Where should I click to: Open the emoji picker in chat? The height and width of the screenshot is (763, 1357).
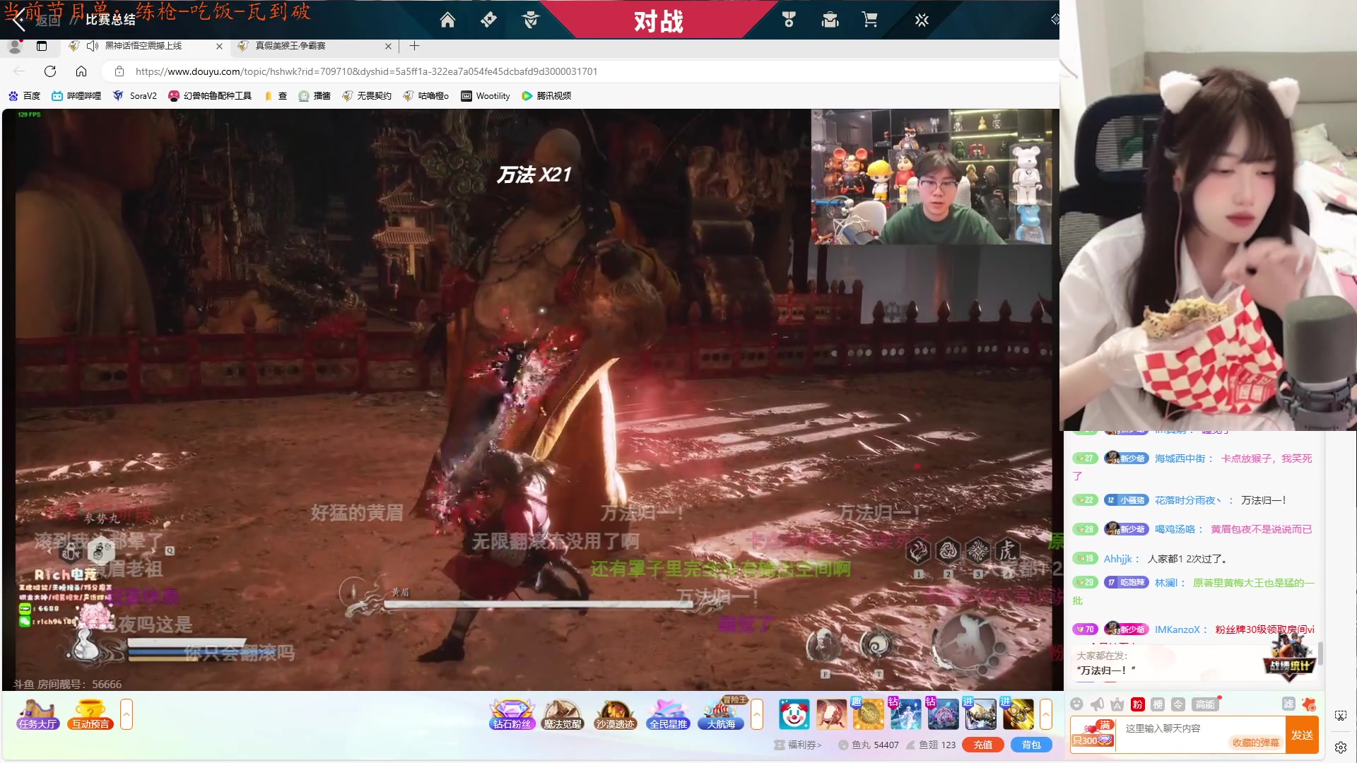1076,704
